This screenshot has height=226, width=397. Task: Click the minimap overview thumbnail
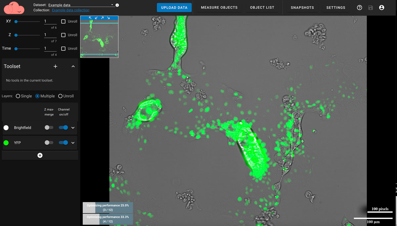tap(99, 38)
